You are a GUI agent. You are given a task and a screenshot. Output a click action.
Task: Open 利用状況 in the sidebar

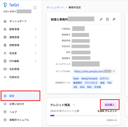pyautogui.click(x=20, y=77)
